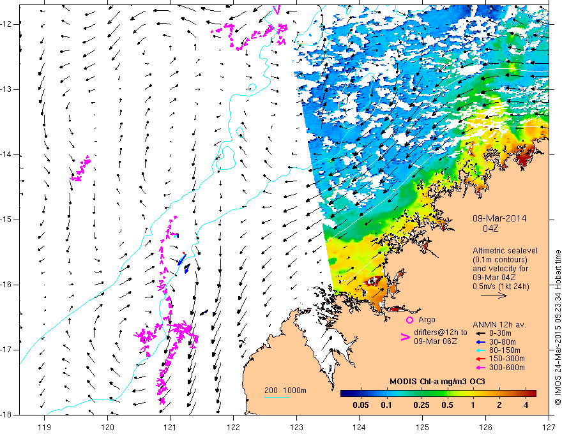Select the '04Z' time label under the date
Screen dimensions: 562x434
490,228
